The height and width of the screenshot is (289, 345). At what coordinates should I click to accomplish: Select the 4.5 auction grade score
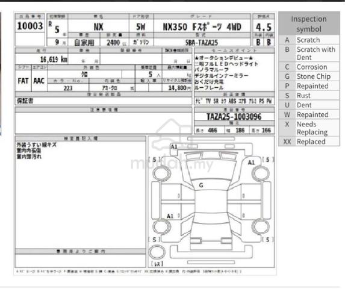263,27
